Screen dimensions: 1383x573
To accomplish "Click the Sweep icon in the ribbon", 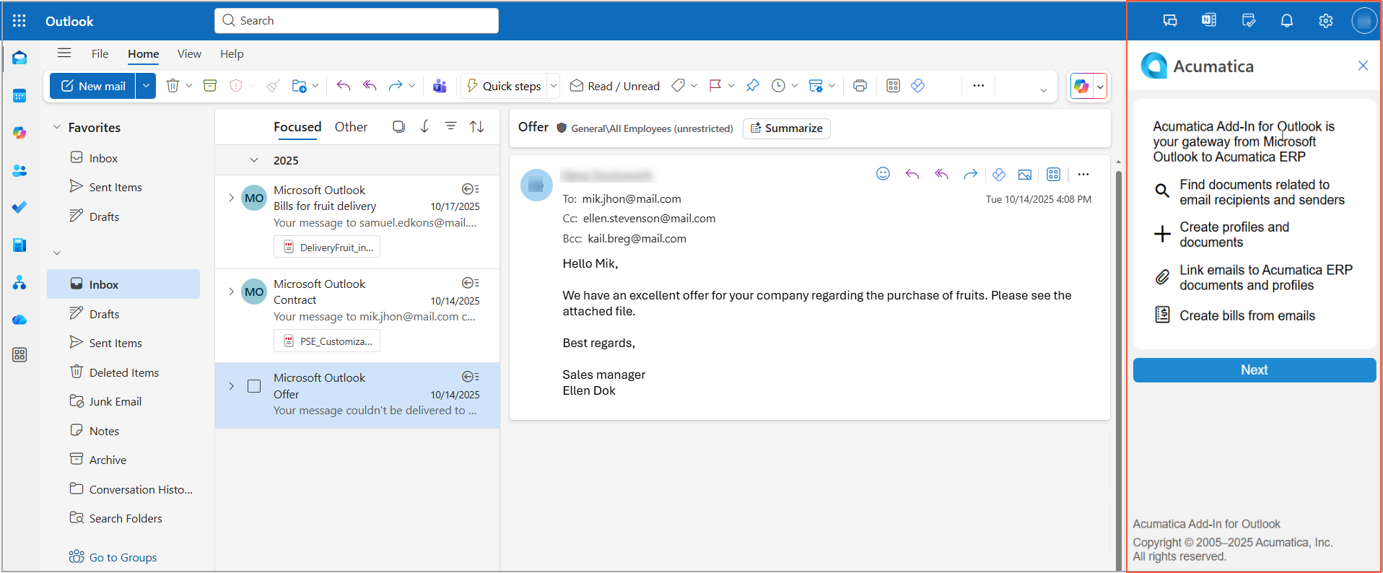I will pos(273,86).
